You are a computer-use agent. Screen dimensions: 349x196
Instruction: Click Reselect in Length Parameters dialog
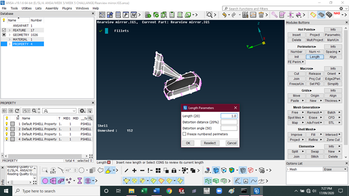(x=210, y=143)
